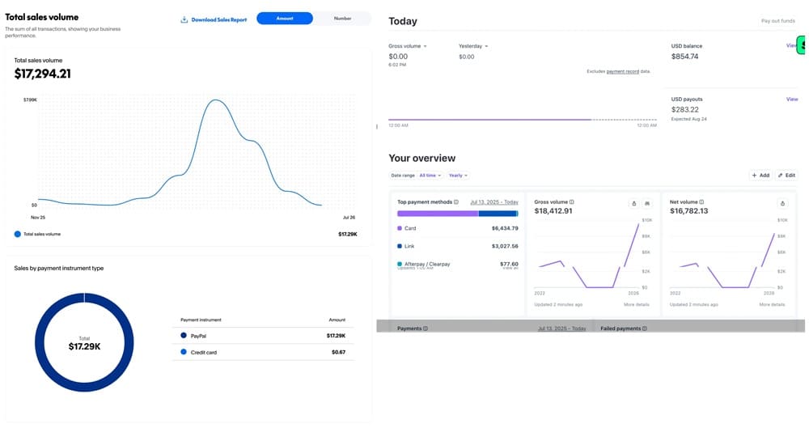809x428 pixels.
Task: Switch to the Amount toggle
Action: pyautogui.click(x=284, y=19)
